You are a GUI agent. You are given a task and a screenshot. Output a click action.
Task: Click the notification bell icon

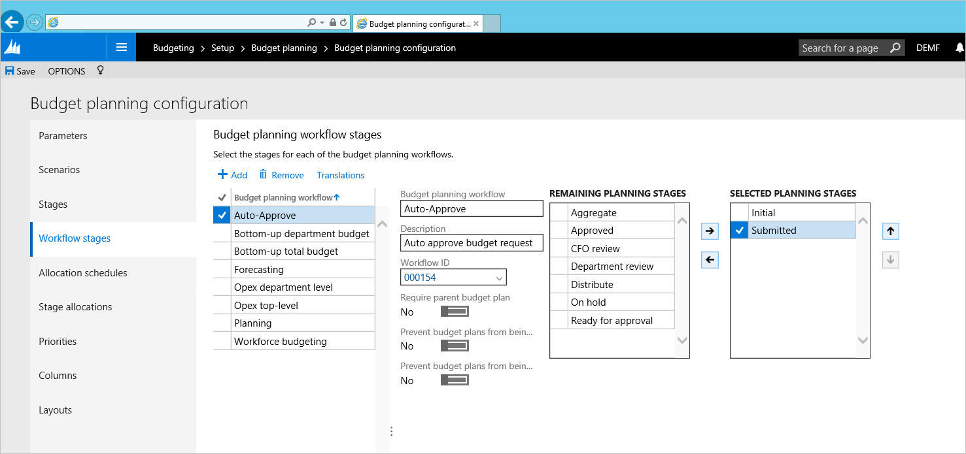point(959,48)
